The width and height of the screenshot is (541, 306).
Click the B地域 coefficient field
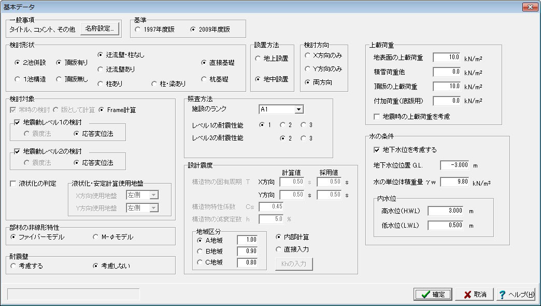tap(247, 251)
